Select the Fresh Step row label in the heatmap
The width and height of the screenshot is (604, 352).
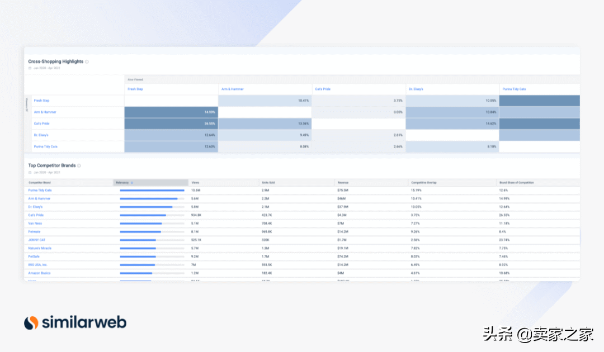[x=41, y=101]
